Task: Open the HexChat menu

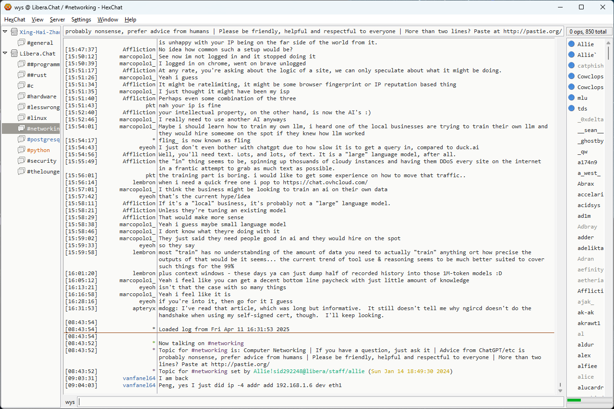Action: (x=15, y=20)
